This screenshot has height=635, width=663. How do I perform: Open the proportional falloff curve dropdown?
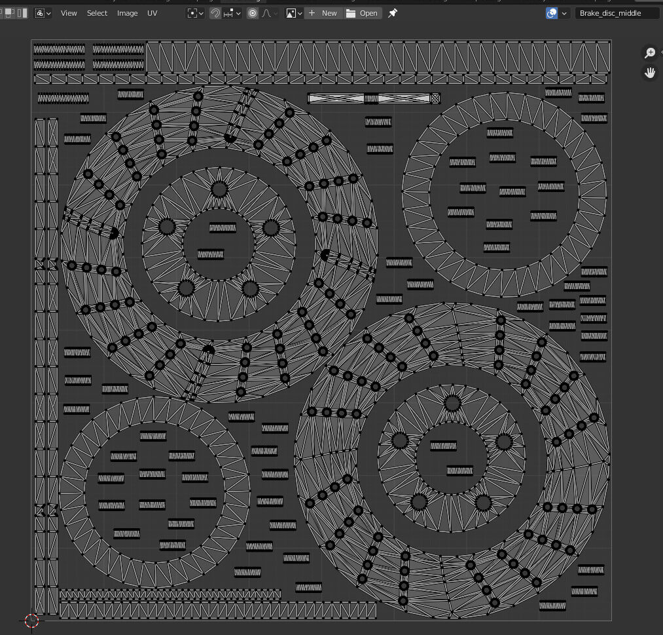pyautogui.click(x=270, y=13)
